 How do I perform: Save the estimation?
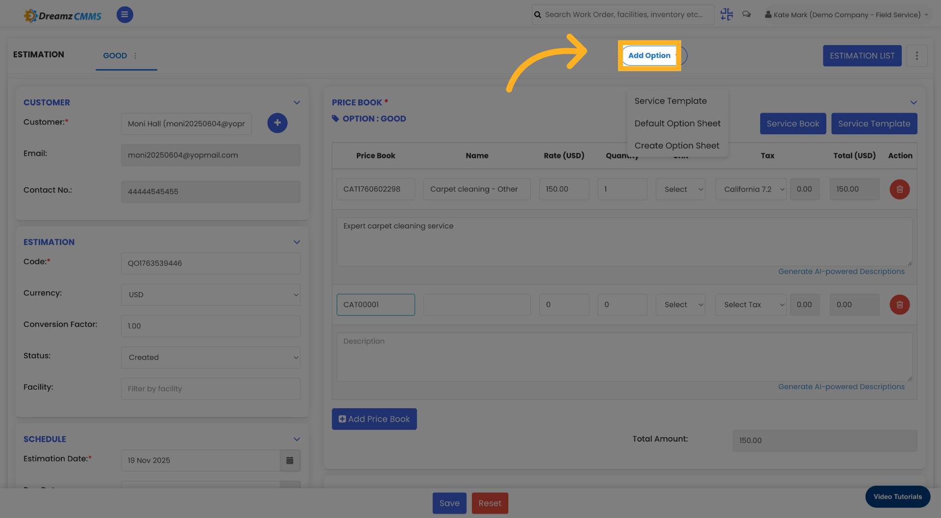(x=449, y=503)
